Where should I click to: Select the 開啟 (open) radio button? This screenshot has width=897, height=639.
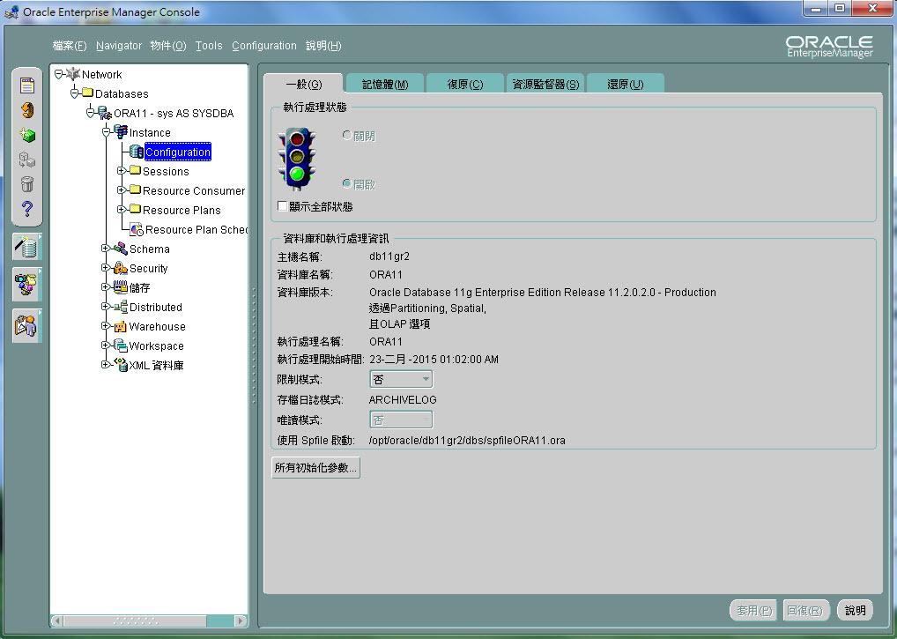point(346,183)
